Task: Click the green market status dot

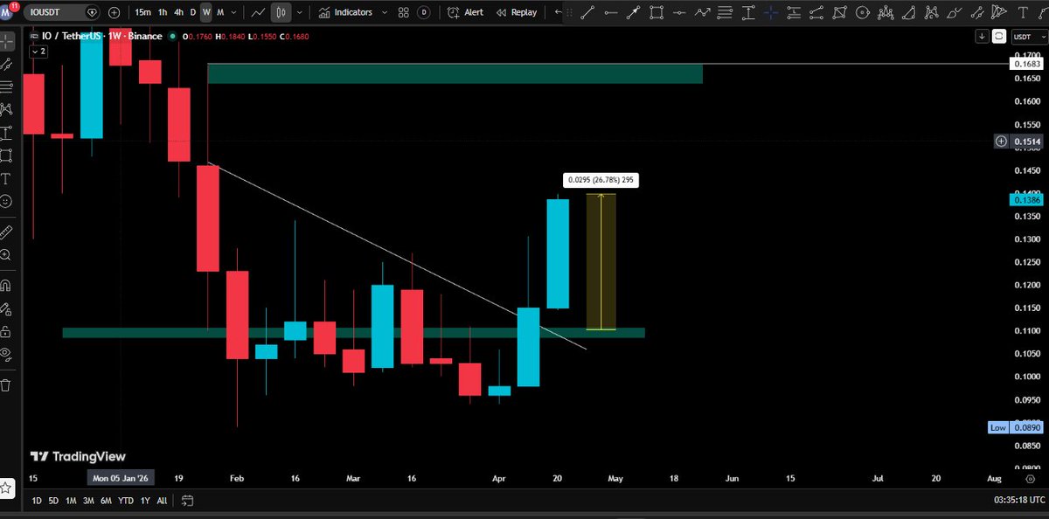Action: [172, 37]
